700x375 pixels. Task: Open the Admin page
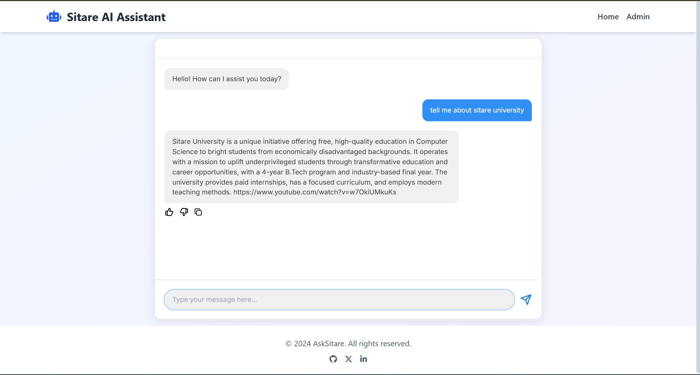[638, 17]
